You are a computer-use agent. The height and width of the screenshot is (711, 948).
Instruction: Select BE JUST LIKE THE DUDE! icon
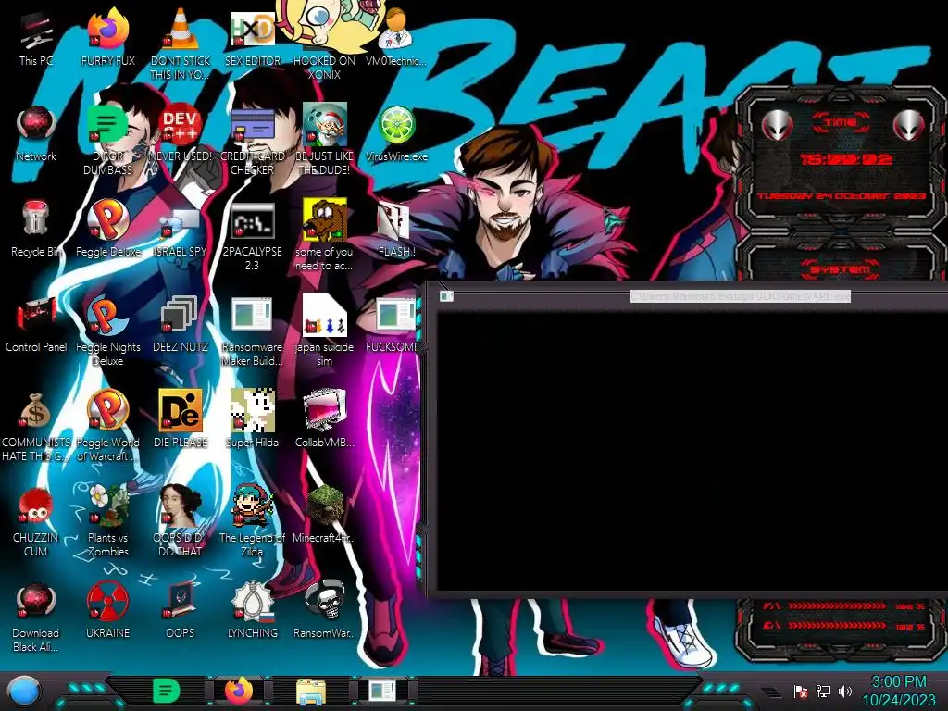click(x=324, y=141)
